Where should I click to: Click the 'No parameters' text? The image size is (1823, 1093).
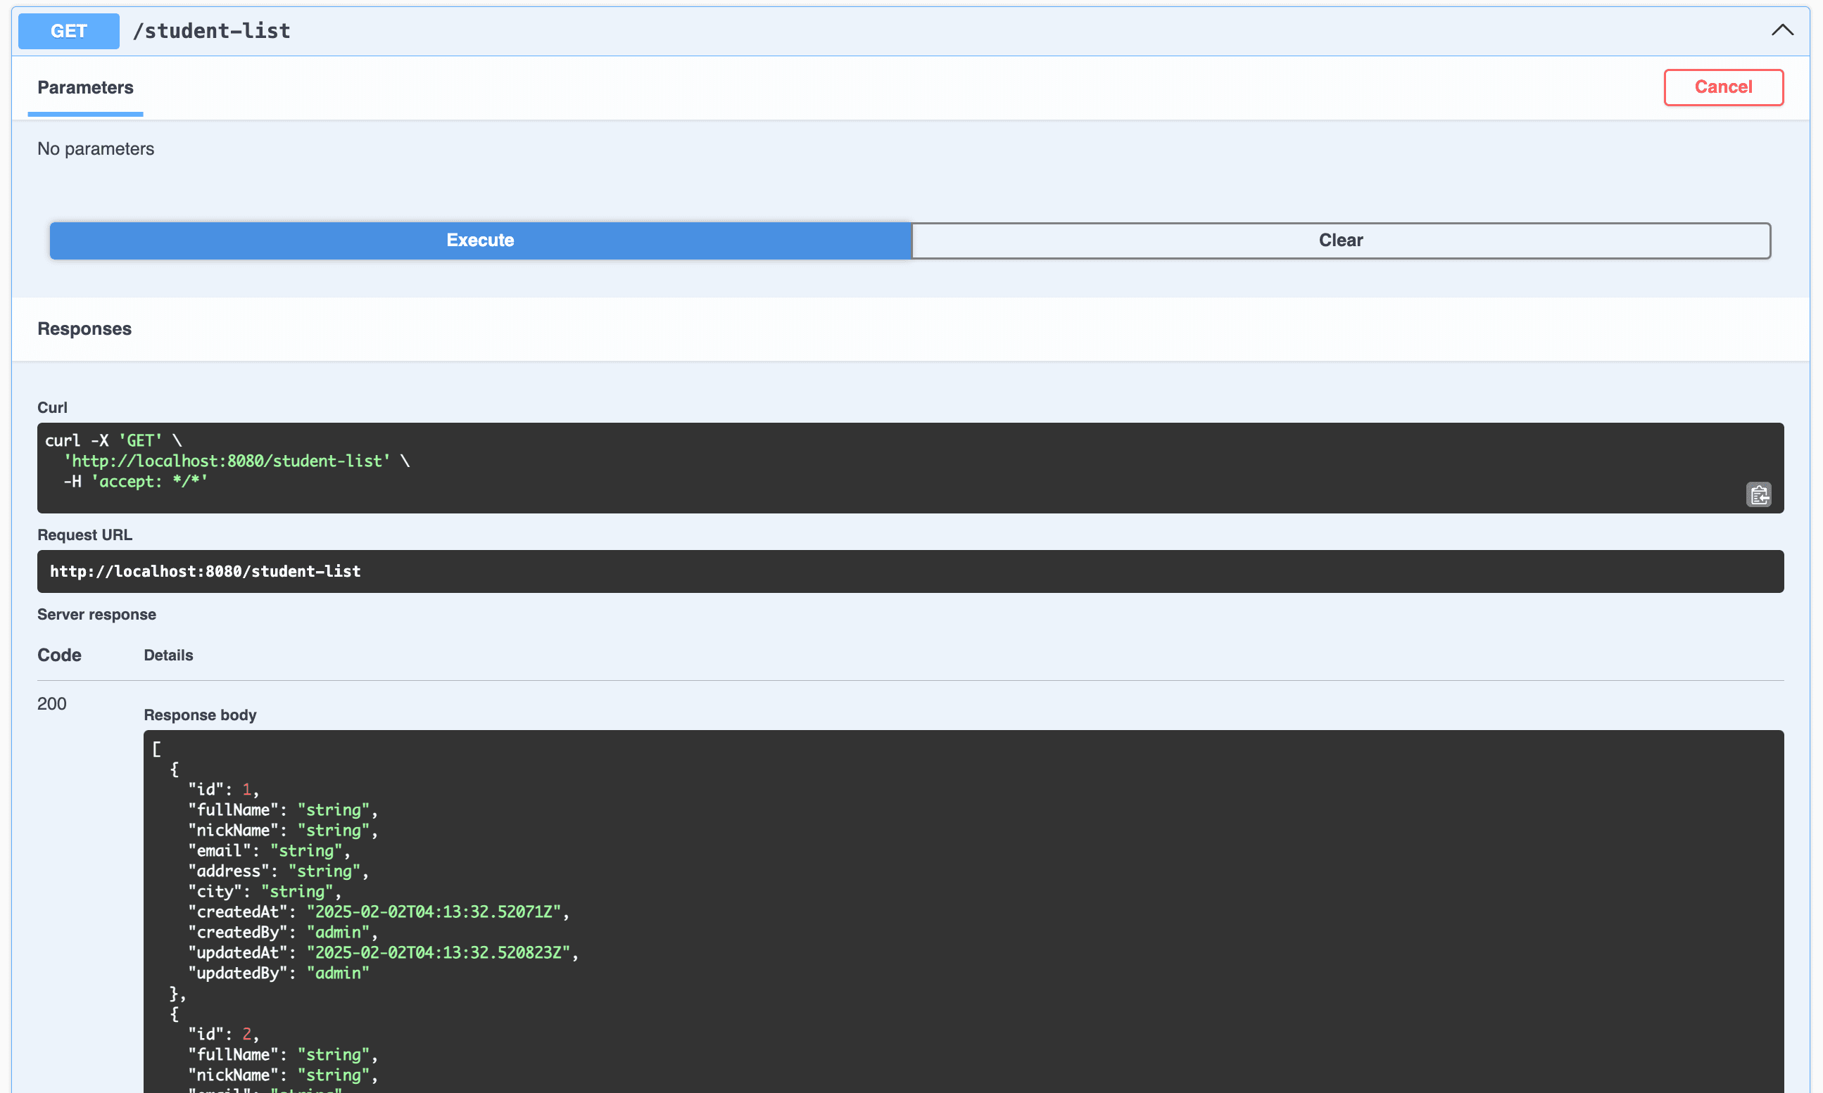tap(96, 149)
